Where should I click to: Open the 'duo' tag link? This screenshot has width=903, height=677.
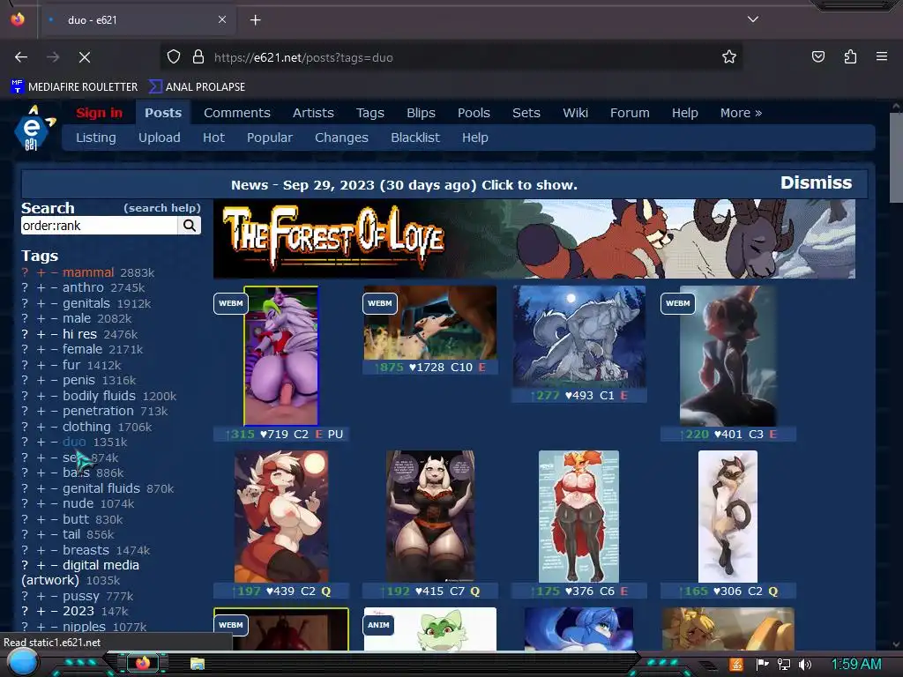click(x=74, y=443)
